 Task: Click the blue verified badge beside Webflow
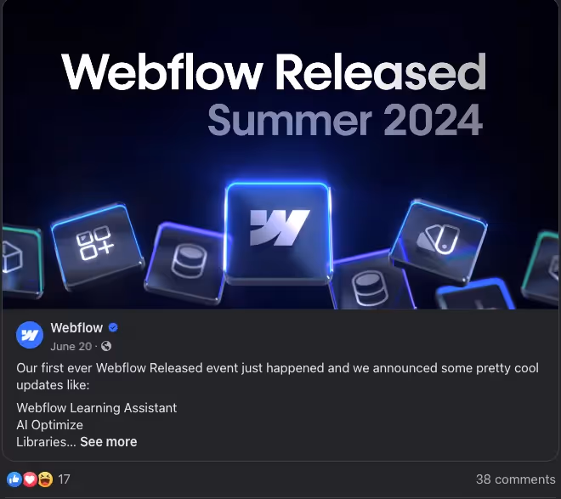[113, 327]
